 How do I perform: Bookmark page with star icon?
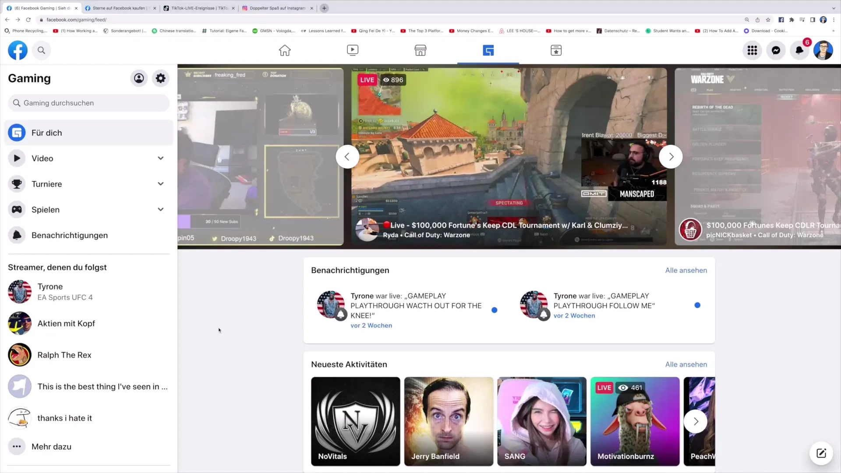pyautogui.click(x=768, y=20)
